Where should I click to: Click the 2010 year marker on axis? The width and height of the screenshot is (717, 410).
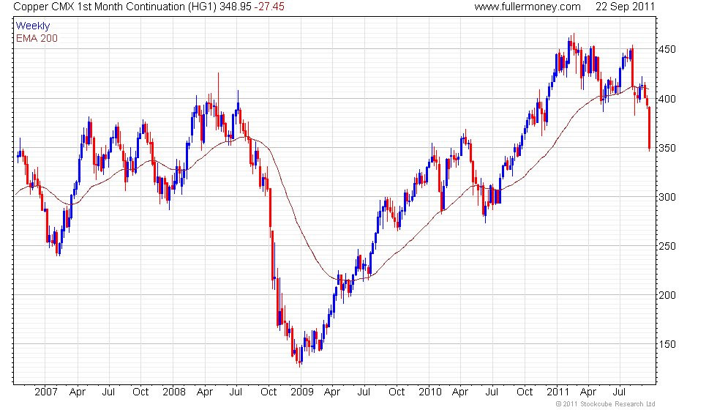point(430,392)
